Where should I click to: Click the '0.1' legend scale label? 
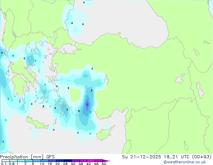(4, 164)
